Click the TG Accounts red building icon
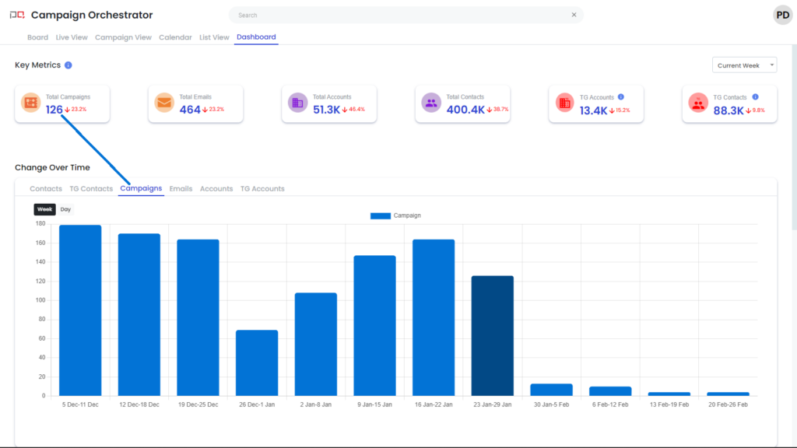Screen dimensions: 797x448 pyautogui.click(x=565, y=103)
